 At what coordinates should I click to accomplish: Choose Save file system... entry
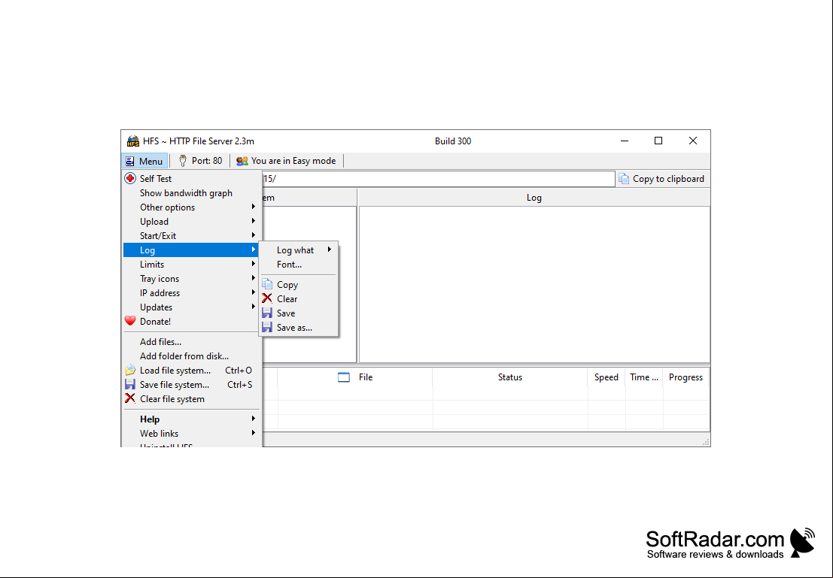192,385
